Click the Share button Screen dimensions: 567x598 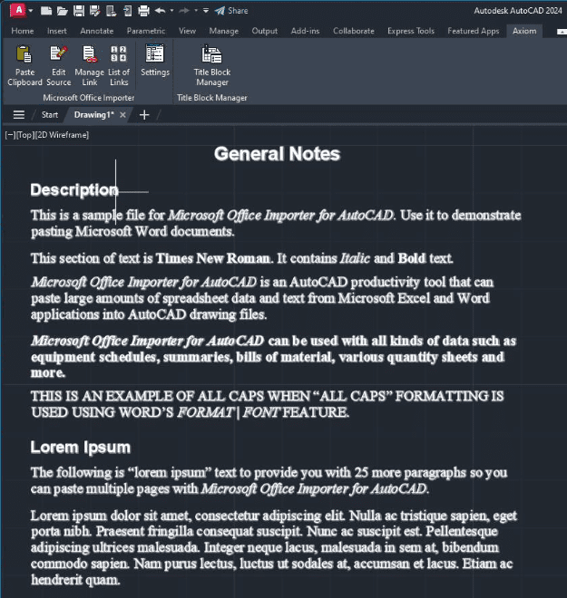pyautogui.click(x=231, y=11)
